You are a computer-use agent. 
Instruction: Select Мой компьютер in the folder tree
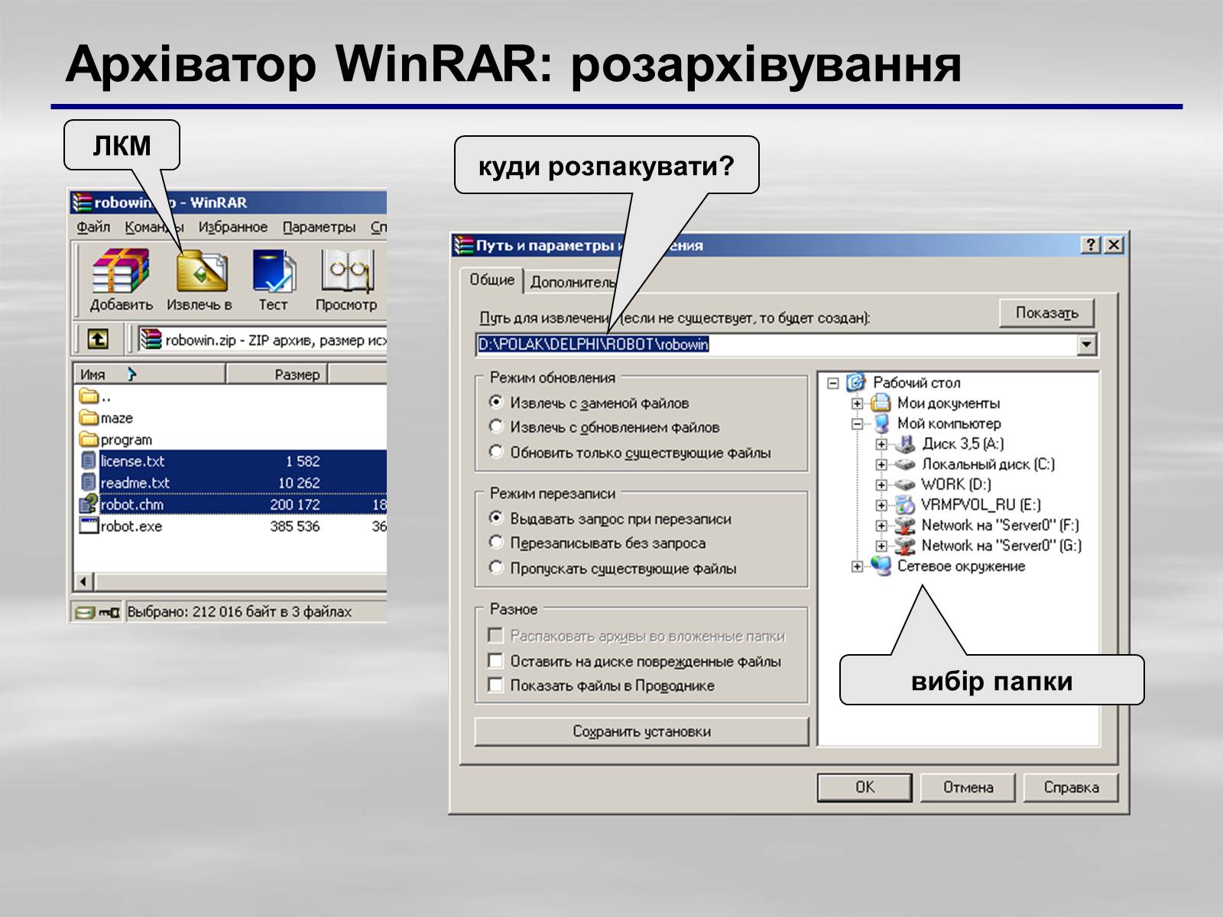pyautogui.click(x=949, y=423)
